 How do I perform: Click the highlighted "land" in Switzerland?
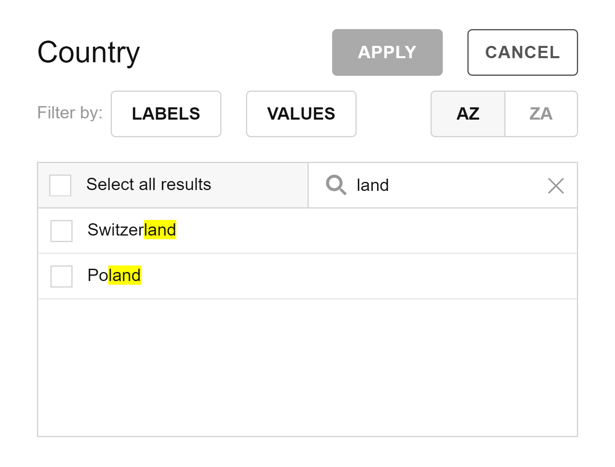[160, 230]
